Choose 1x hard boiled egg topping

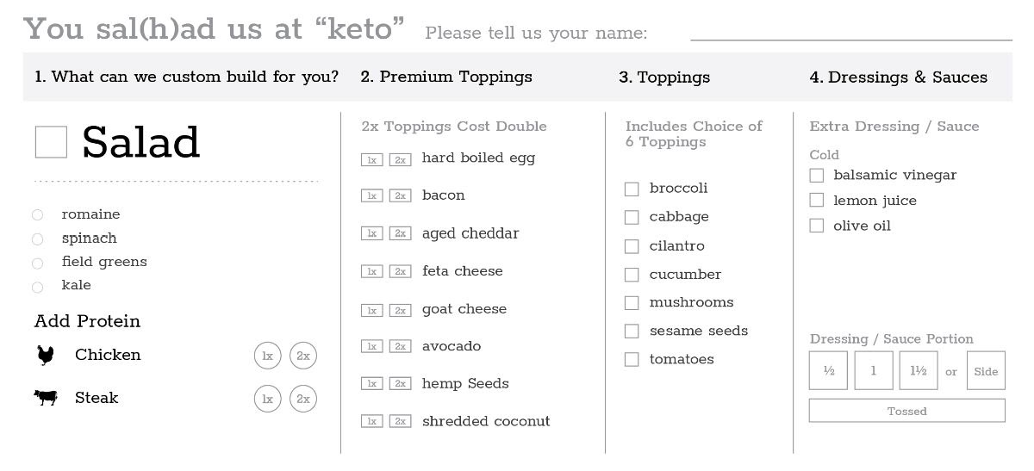pos(371,159)
